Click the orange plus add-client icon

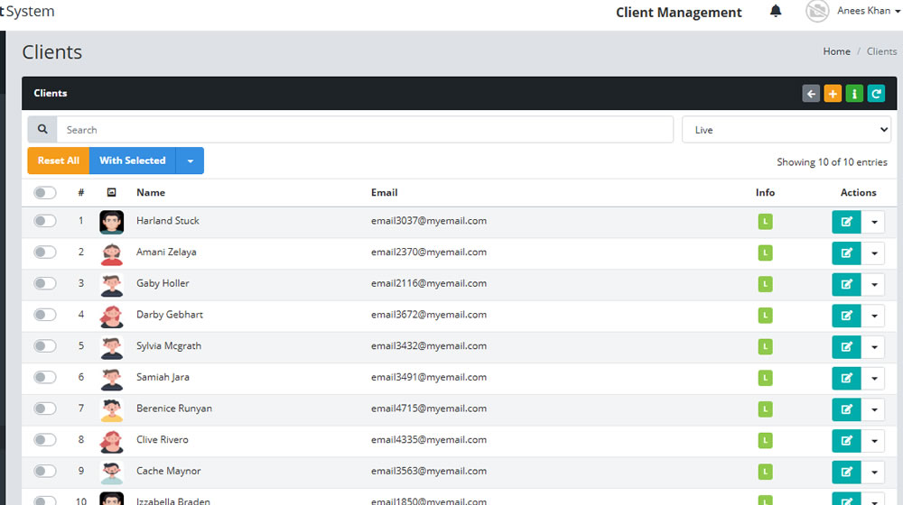coord(833,94)
